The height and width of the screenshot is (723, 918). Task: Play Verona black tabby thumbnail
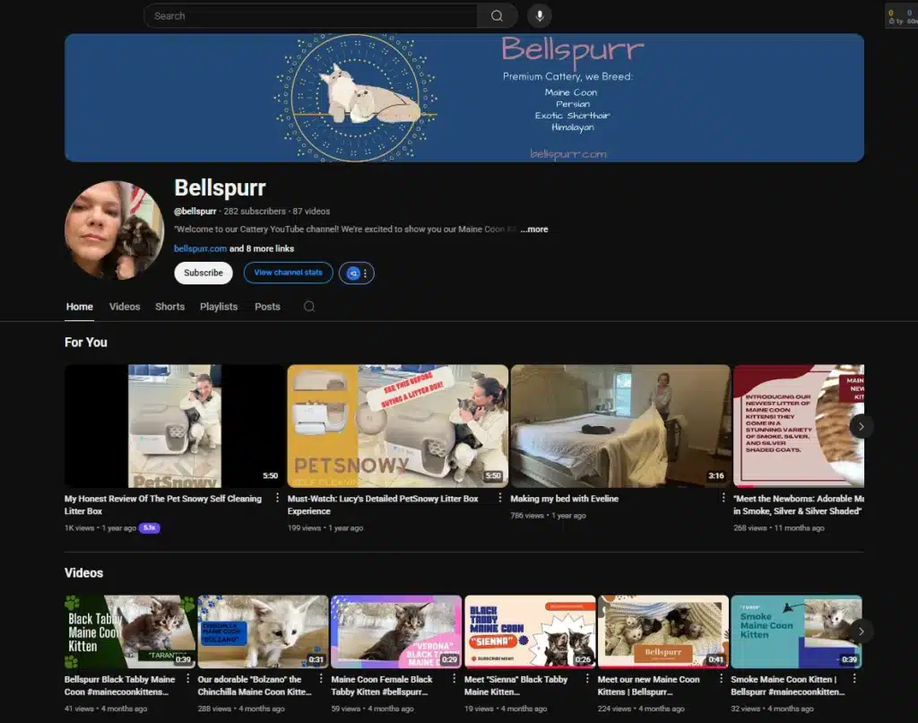pos(396,632)
